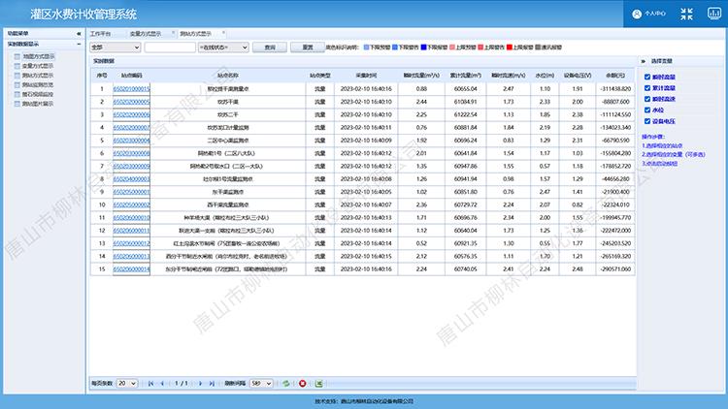Click timestamp 2023-02-10 16:40:16 in row 1
Image resolution: width=728 pixels, height=409 pixels.
click(366, 89)
